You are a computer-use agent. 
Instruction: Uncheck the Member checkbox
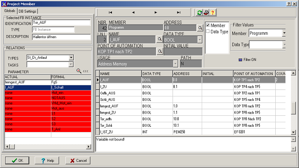coord(208,25)
